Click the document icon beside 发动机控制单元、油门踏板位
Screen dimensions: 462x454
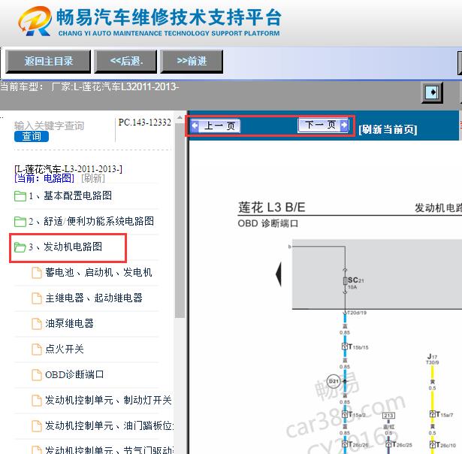[x=37, y=426]
